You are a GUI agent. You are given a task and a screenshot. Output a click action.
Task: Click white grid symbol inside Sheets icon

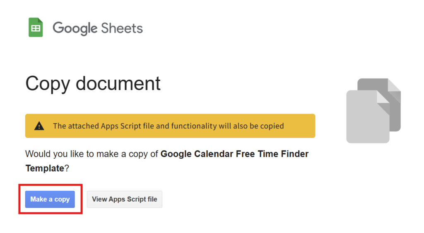[36, 29]
